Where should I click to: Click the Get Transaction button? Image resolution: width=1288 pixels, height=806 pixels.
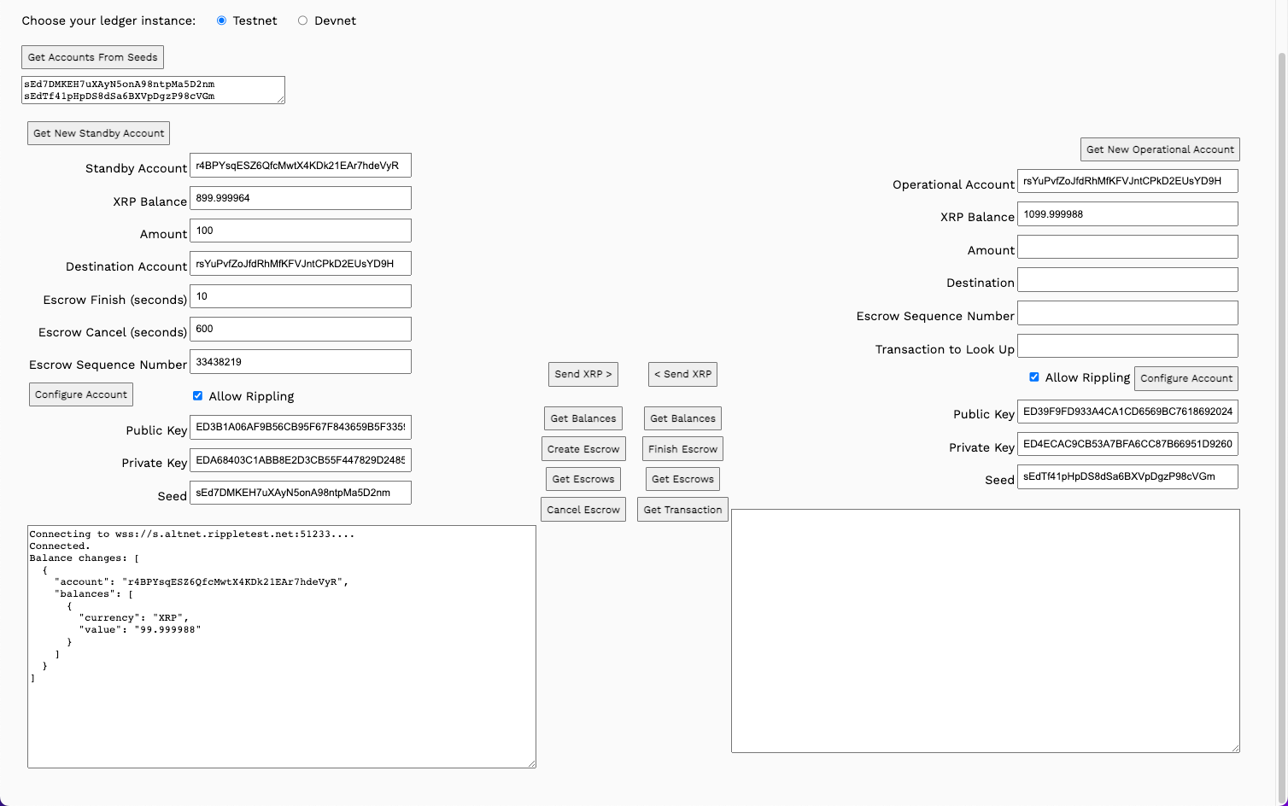coord(682,510)
